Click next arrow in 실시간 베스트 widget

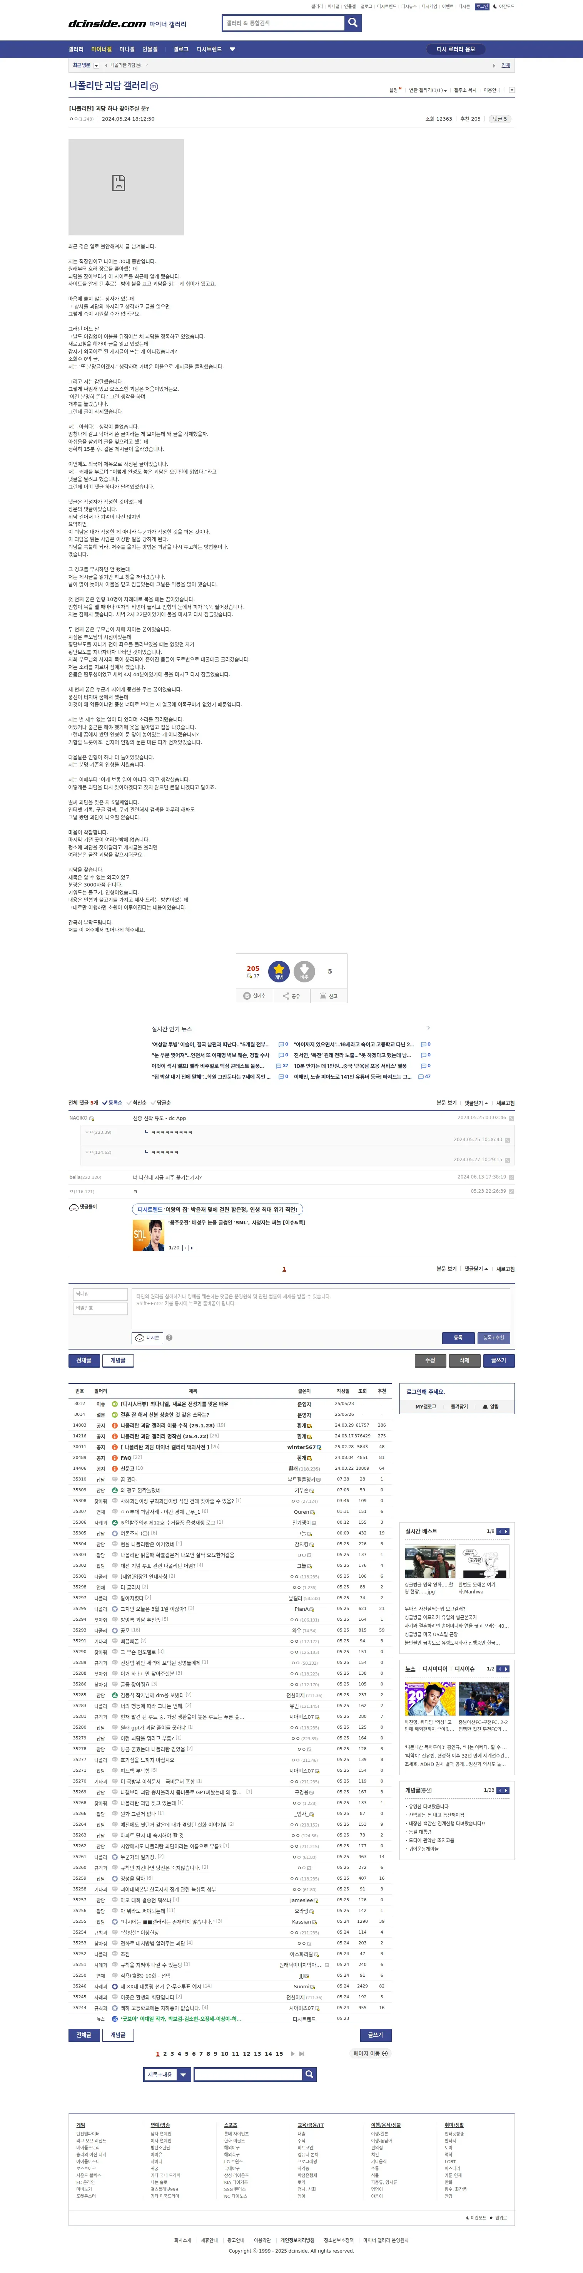coord(506,1531)
